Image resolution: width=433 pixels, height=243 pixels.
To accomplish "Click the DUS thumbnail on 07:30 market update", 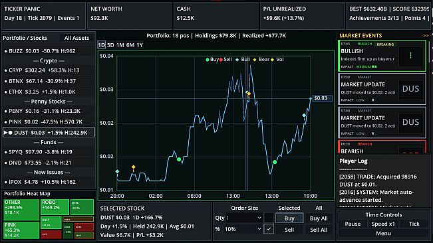I will coord(410,89).
